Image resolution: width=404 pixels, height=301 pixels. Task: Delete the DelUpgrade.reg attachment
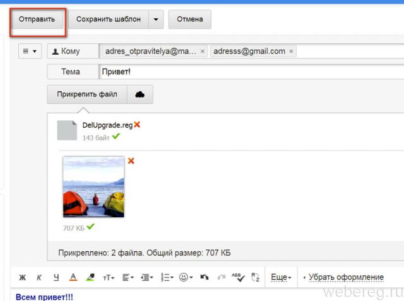click(x=137, y=125)
